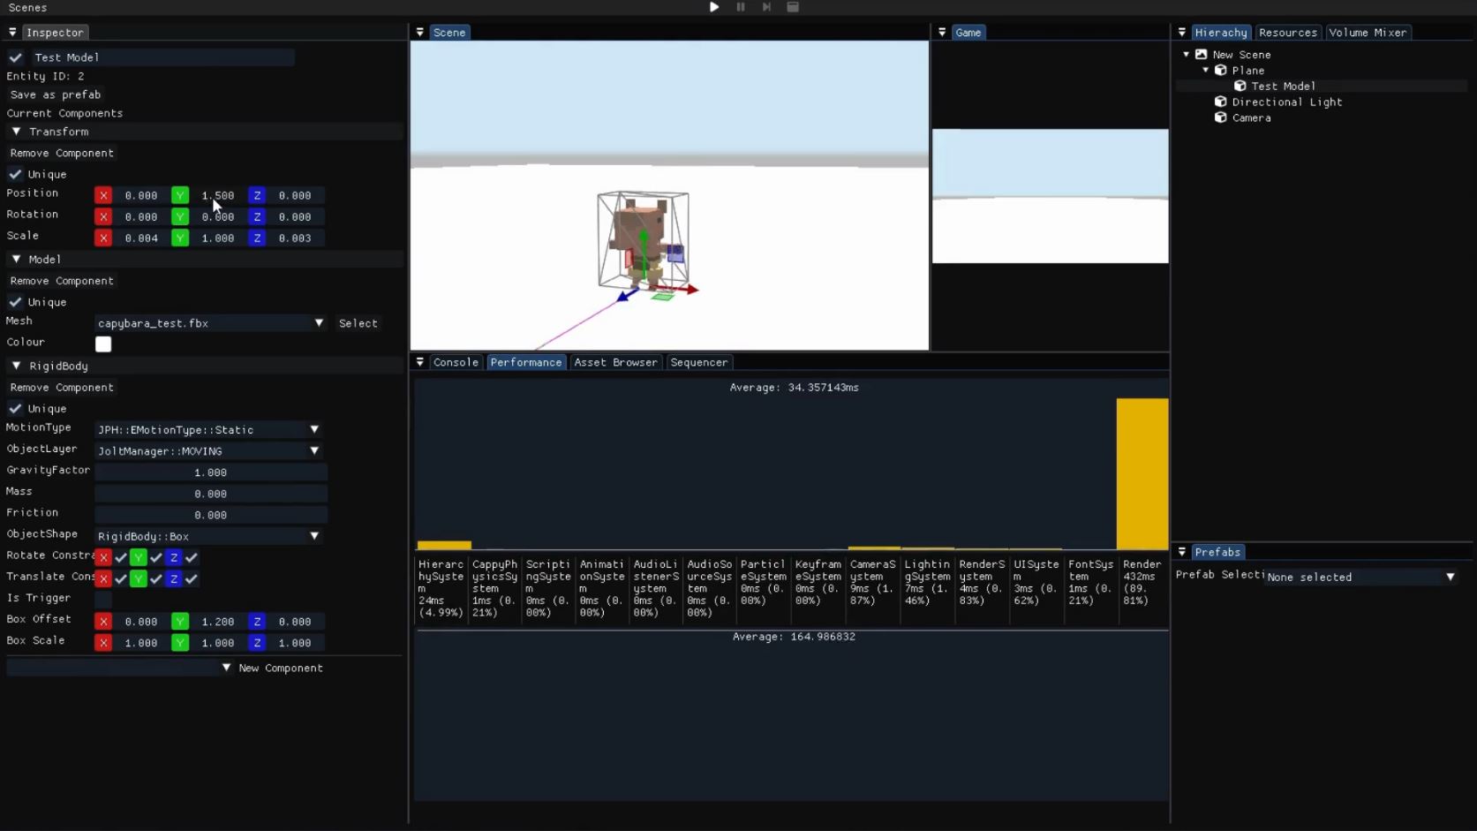
Task: Click the white Colour swatch
Action: (103, 344)
